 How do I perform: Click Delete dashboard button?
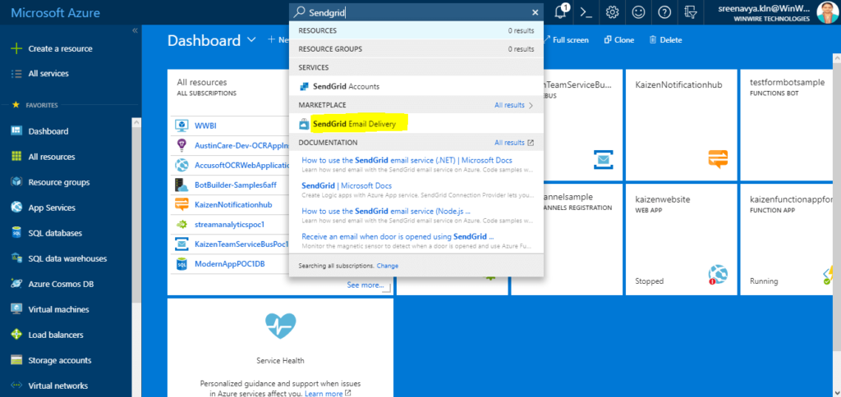point(665,40)
